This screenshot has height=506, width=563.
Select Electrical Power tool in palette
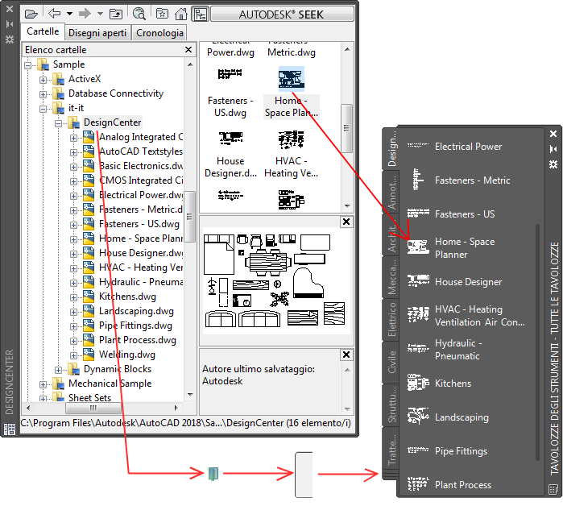454,147
